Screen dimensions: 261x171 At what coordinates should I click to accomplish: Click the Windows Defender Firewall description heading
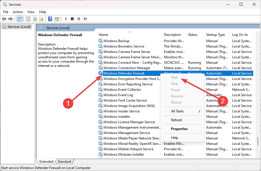click(x=60, y=35)
